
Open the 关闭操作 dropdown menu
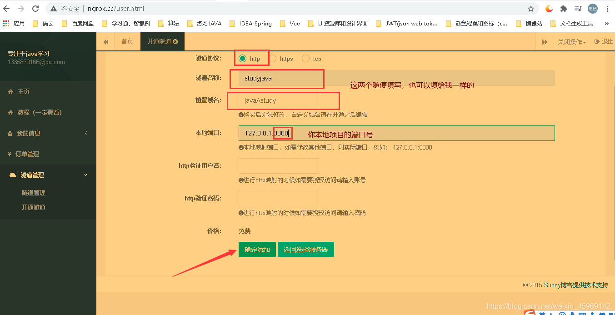572,41
